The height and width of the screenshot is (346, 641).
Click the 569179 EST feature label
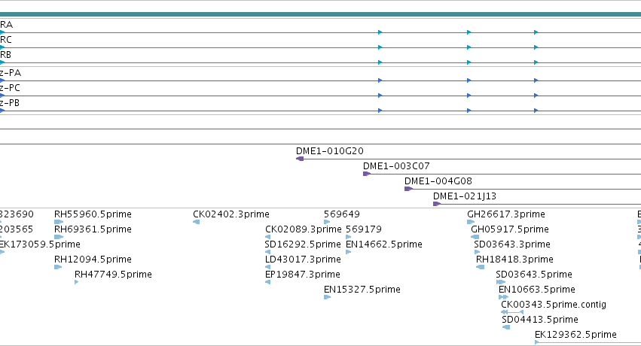pyautogui.click(x=363, y=229)
